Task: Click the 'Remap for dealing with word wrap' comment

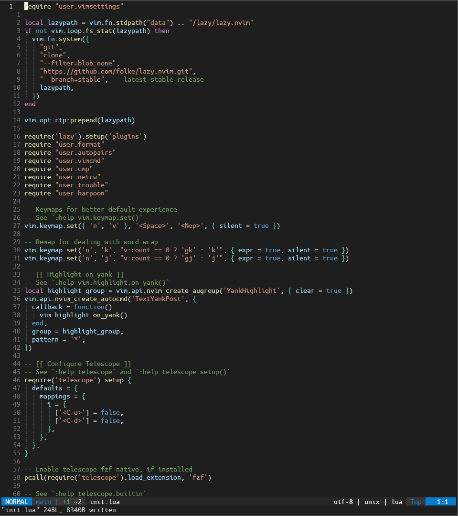Action: point(91,242)
